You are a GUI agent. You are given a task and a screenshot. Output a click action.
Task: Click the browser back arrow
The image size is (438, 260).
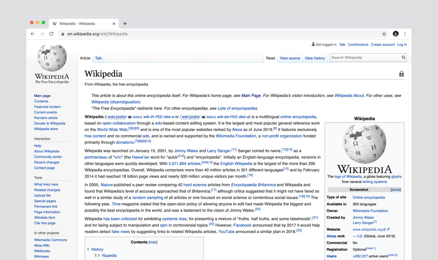32,34
